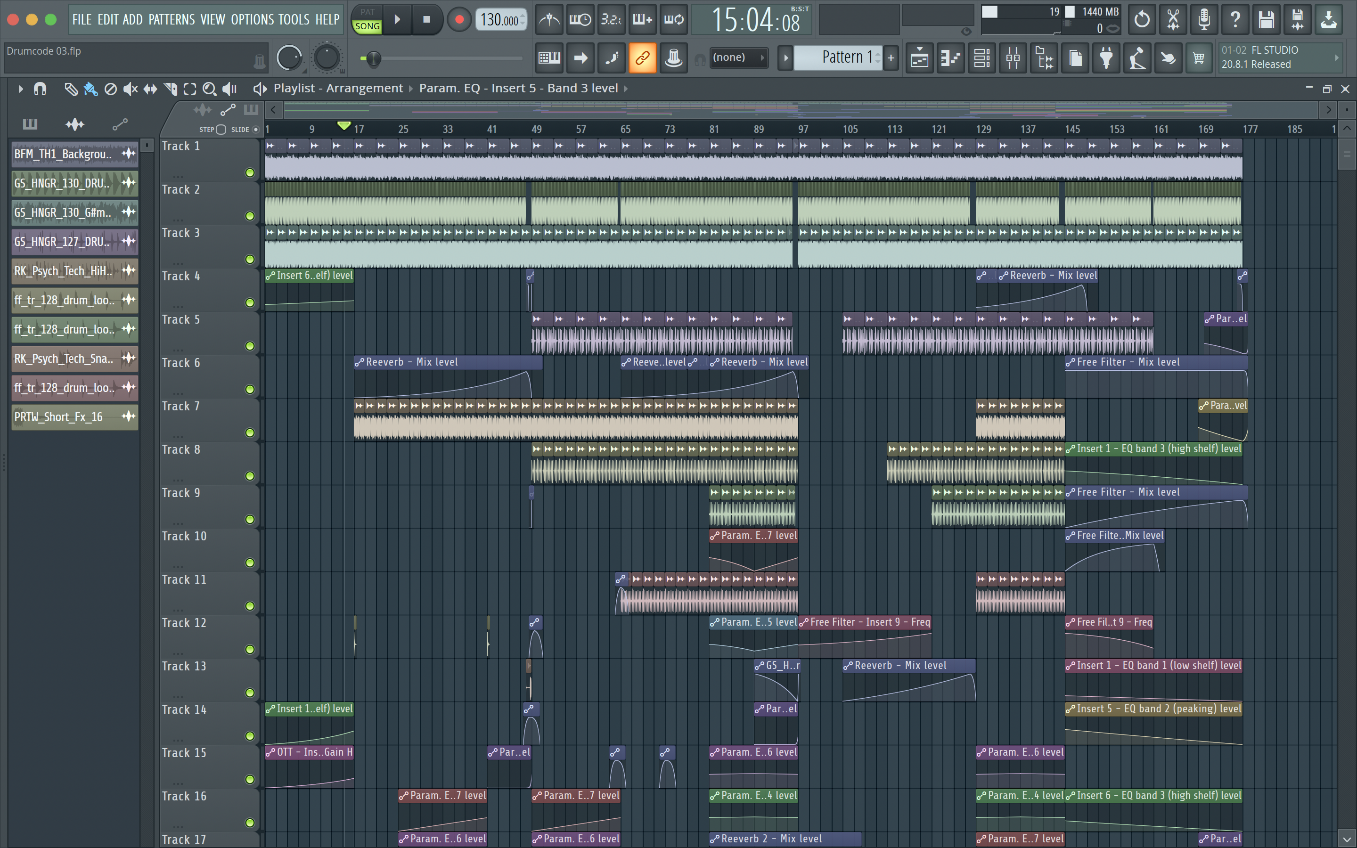
Task: Mute Track 12 with its green toggle
Action: 250,650
